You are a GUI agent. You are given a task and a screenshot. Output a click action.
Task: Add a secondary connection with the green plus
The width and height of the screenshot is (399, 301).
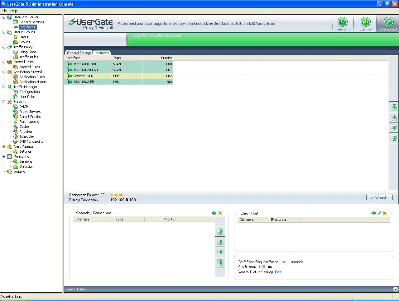click(x=214, y=213)
